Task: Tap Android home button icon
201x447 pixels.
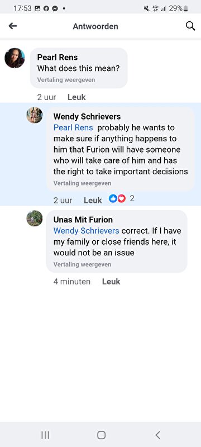Action: pos(101,435)
